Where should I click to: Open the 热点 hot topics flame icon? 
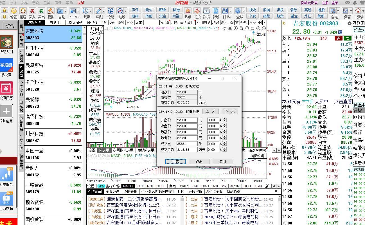point(188,11)
